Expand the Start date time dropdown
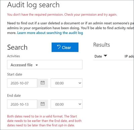134x130 pixels. point(67,83)
